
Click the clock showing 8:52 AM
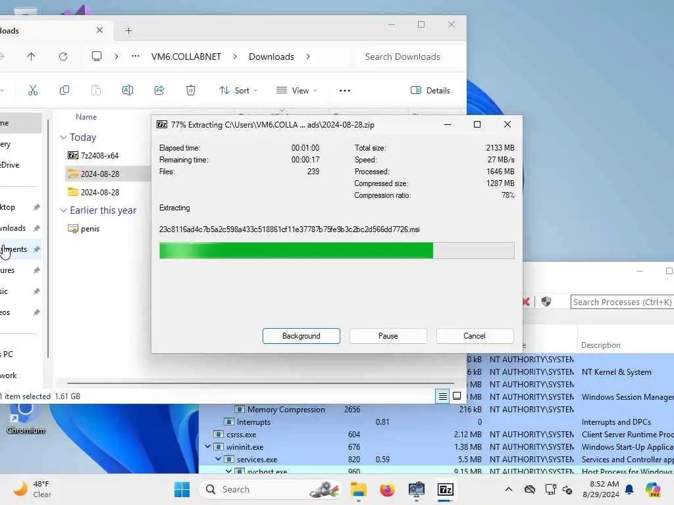[x=601, y=489]
